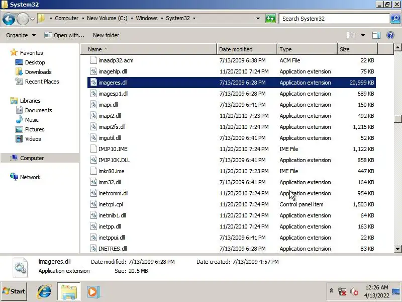Click the scroll up arrow of file list

tap(397, 47)
